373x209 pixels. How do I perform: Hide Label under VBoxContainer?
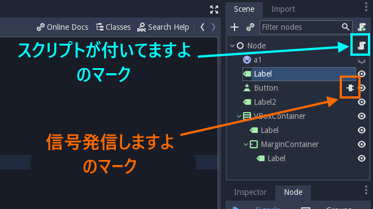click(x=362, y=130)
